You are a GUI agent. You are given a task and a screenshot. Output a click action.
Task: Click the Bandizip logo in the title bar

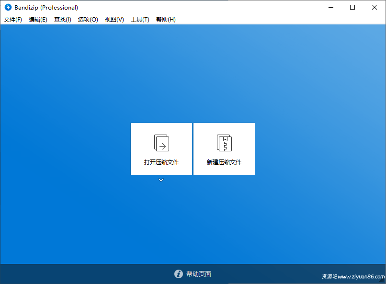8,7
